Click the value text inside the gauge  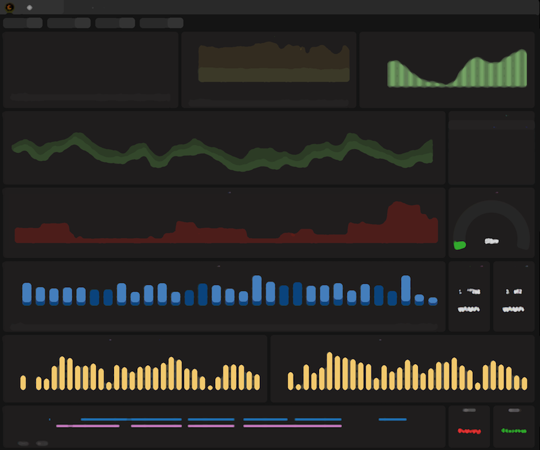492,242
